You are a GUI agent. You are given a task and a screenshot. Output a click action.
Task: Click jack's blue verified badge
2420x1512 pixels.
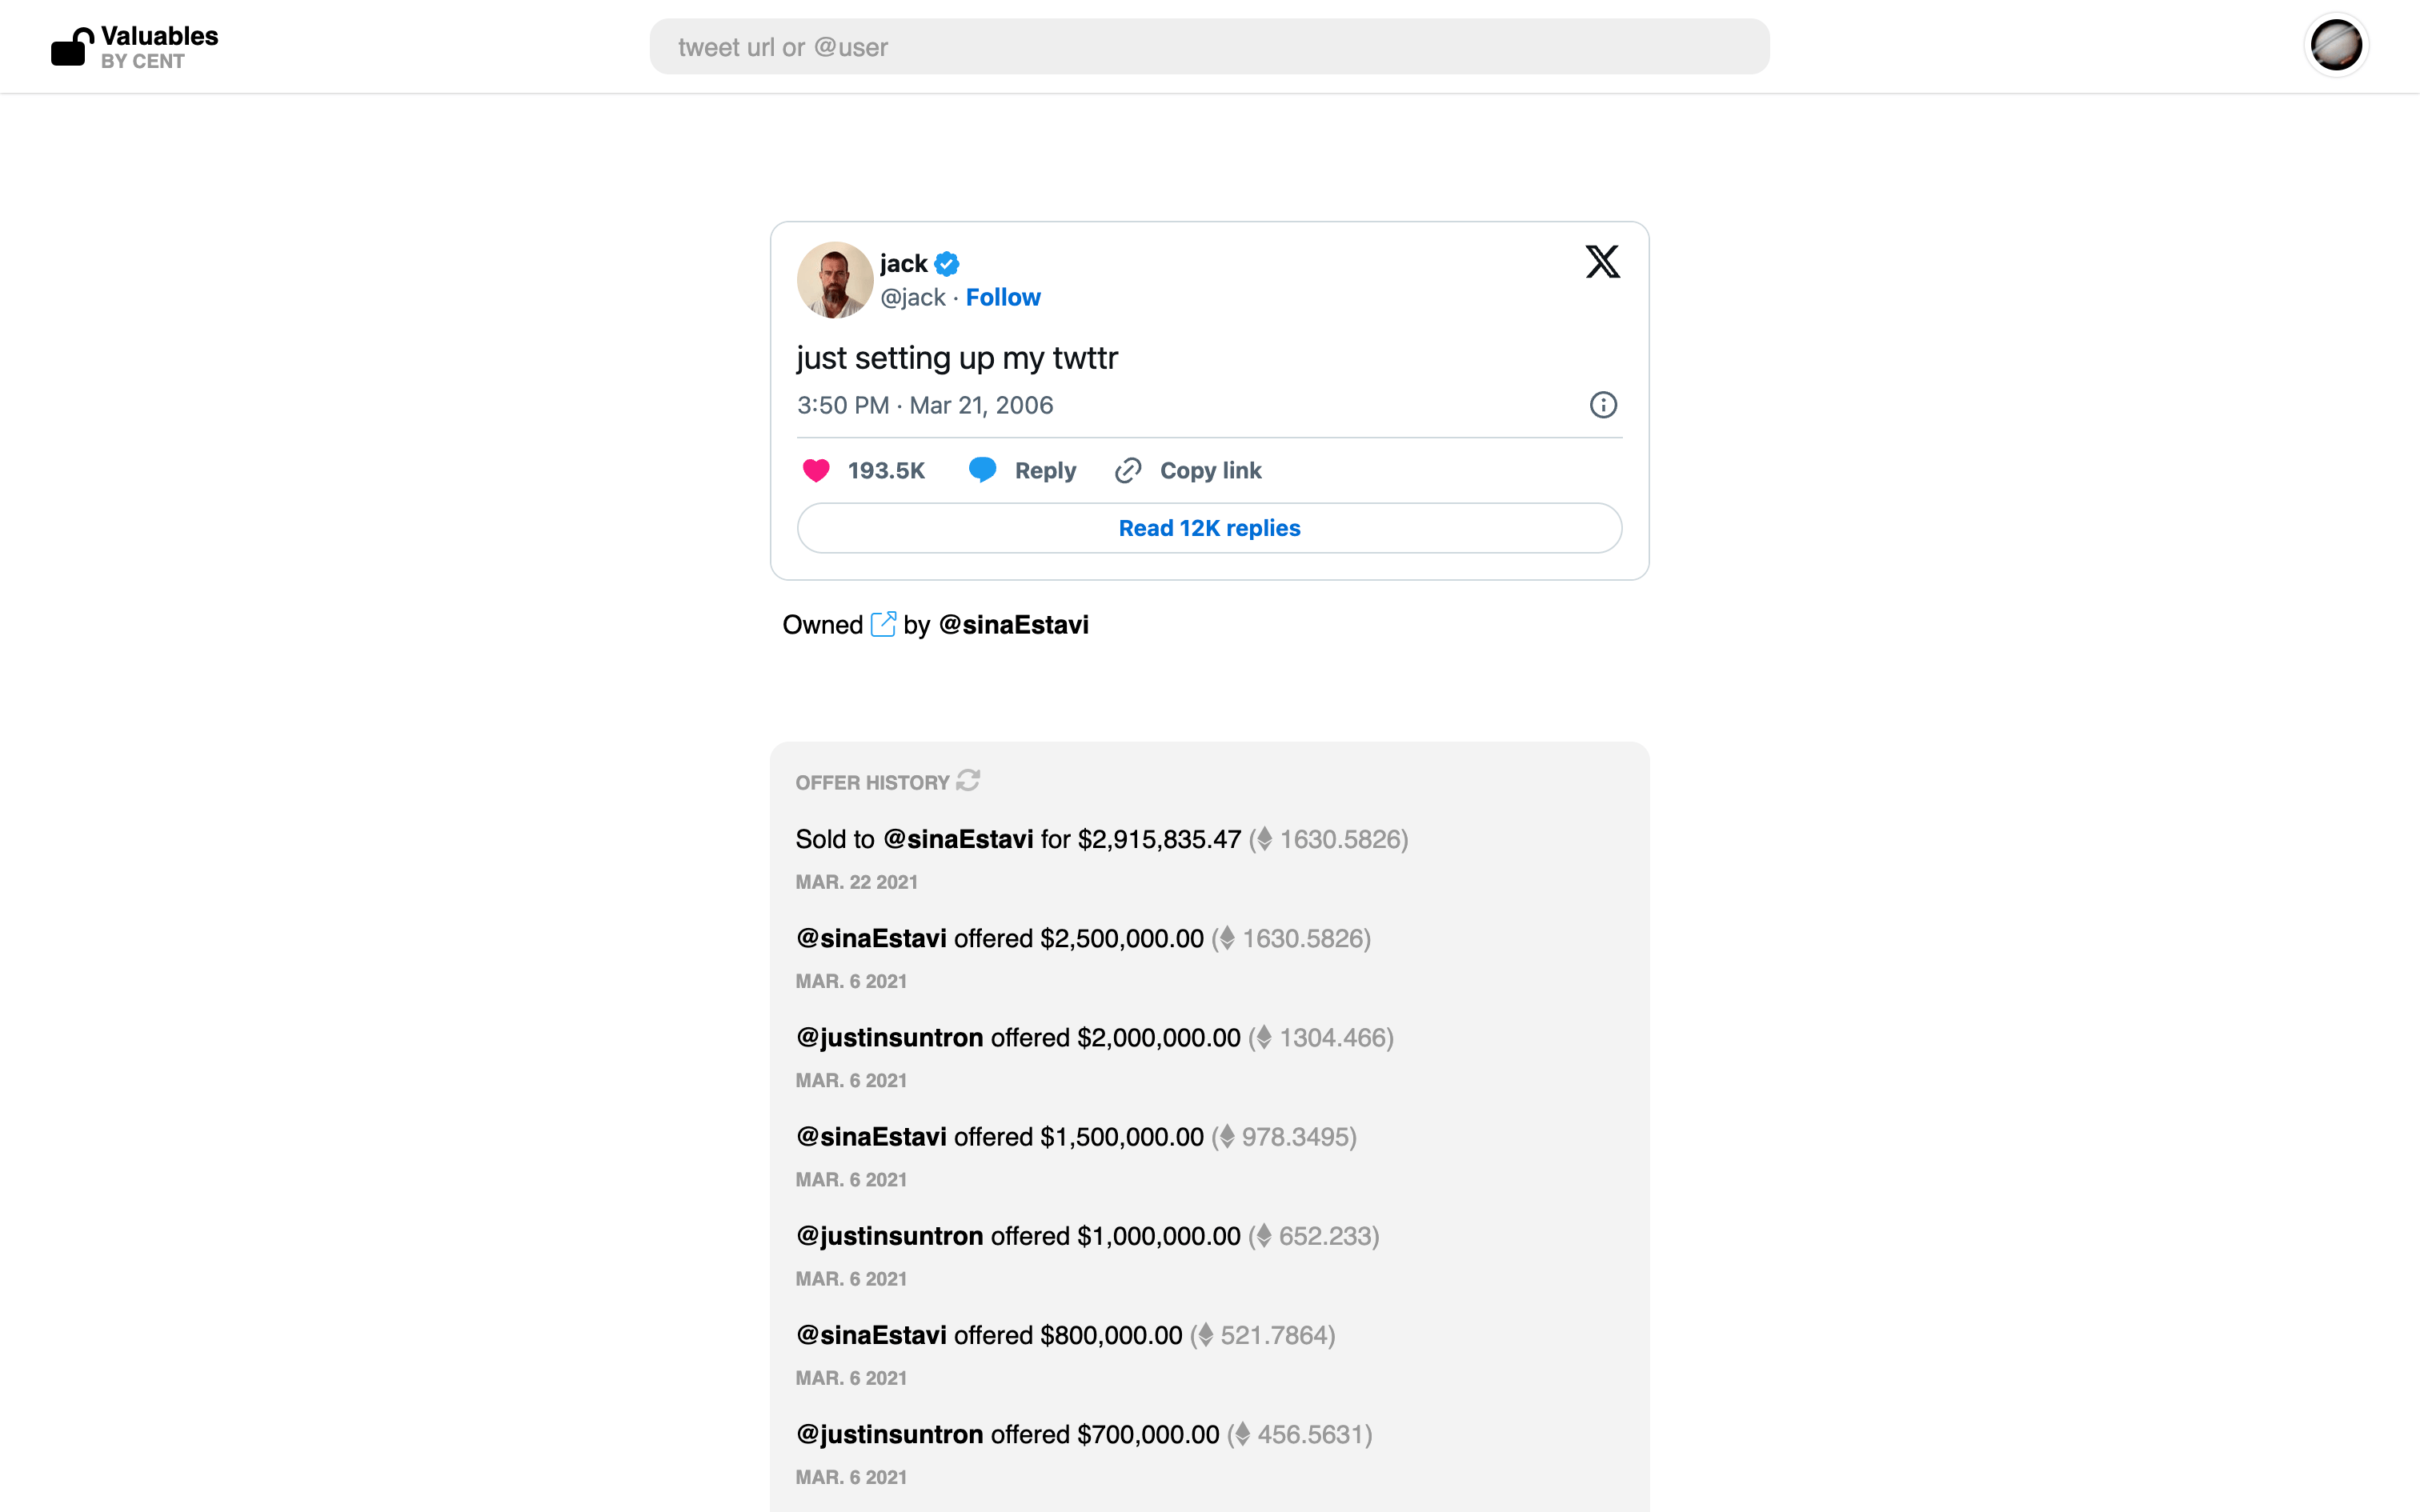947,264
